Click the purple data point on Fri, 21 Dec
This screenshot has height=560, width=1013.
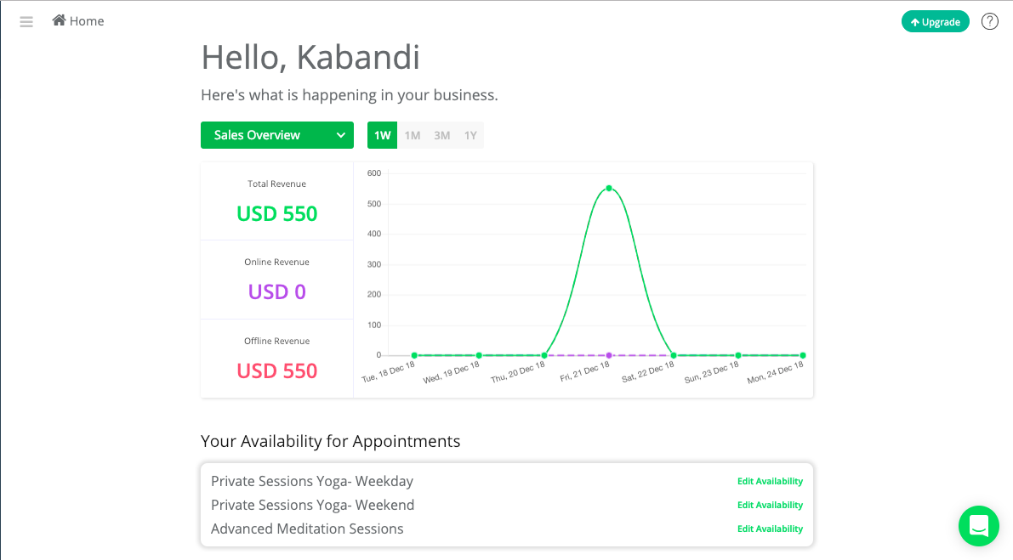pos(609,355)
